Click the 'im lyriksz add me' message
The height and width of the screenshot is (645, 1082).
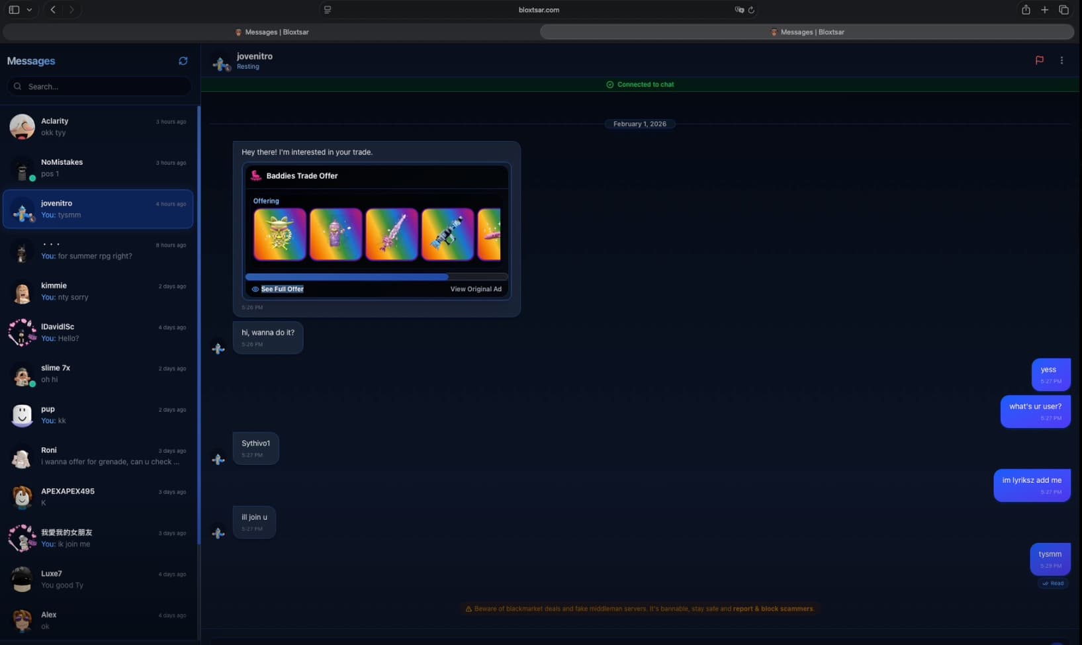(1032, 485)
